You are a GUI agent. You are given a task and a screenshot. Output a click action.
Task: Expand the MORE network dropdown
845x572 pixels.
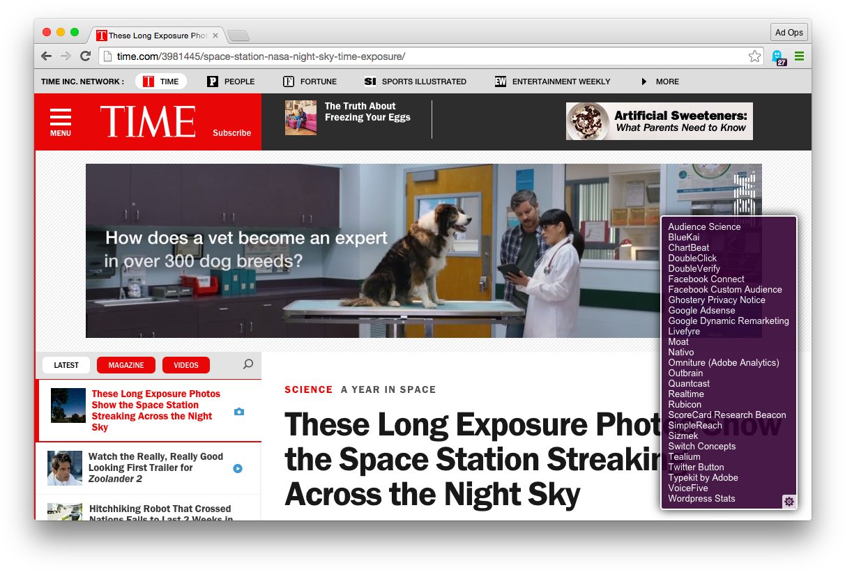pos(660,82)
